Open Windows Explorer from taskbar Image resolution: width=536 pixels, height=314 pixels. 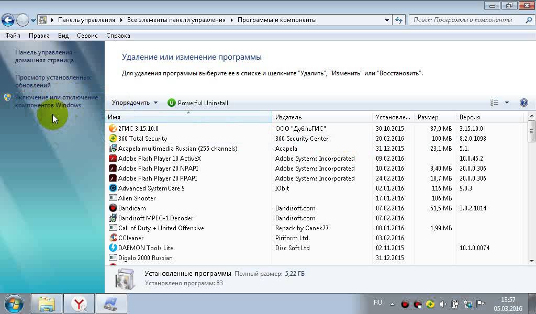point(47,304)
